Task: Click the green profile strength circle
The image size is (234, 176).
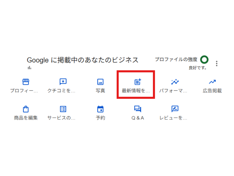Action: click(x=204, y=60)
